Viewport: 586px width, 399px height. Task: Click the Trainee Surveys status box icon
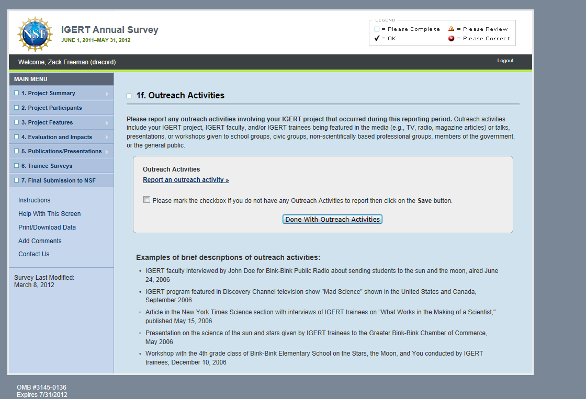17,166
